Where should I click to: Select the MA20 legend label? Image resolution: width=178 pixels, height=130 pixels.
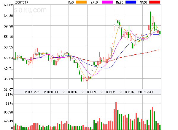pos(120,2)
